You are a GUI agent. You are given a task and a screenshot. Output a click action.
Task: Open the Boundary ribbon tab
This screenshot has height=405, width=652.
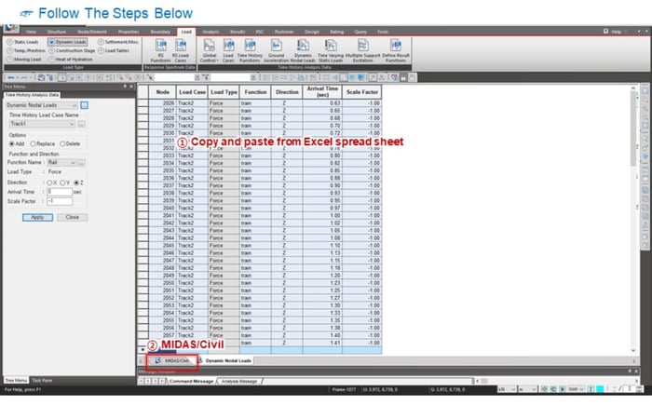point(160,32)
